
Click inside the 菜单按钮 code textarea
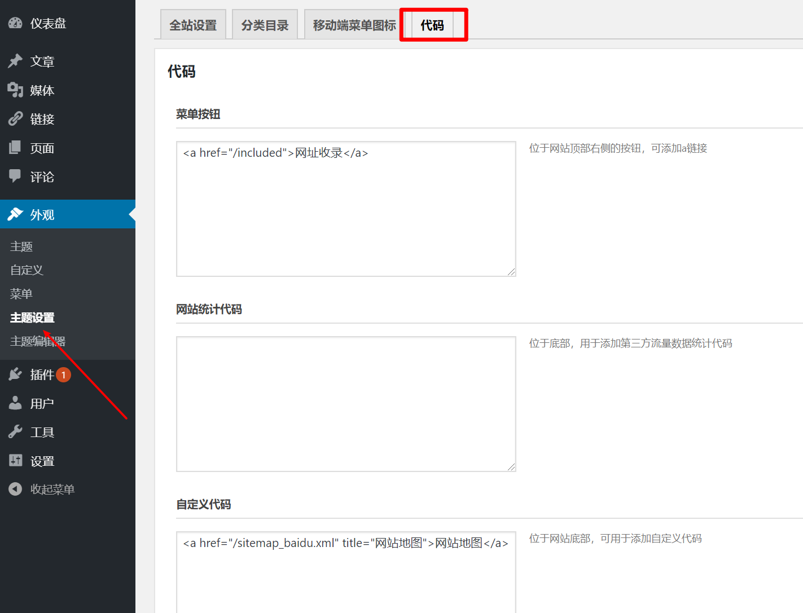(x=346, y=214)
